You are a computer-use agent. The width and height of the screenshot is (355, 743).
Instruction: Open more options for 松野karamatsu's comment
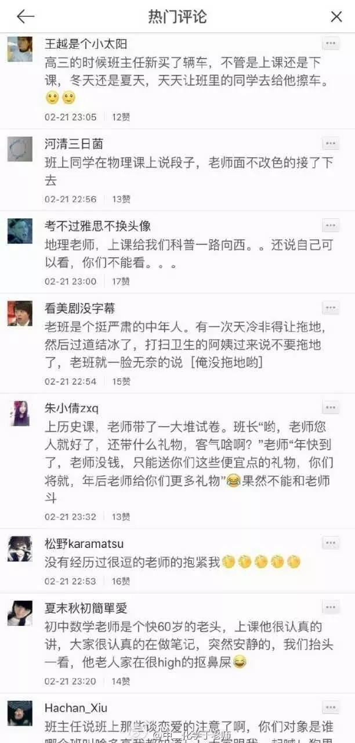331,543
